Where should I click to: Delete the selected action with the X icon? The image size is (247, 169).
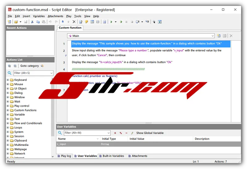(x=74, y=22)
